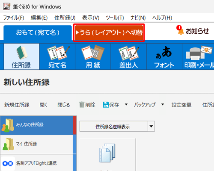The image size is (214, 171).
Task: Click the 保存 floppy disk button
Action: click(x=111, y=105)
